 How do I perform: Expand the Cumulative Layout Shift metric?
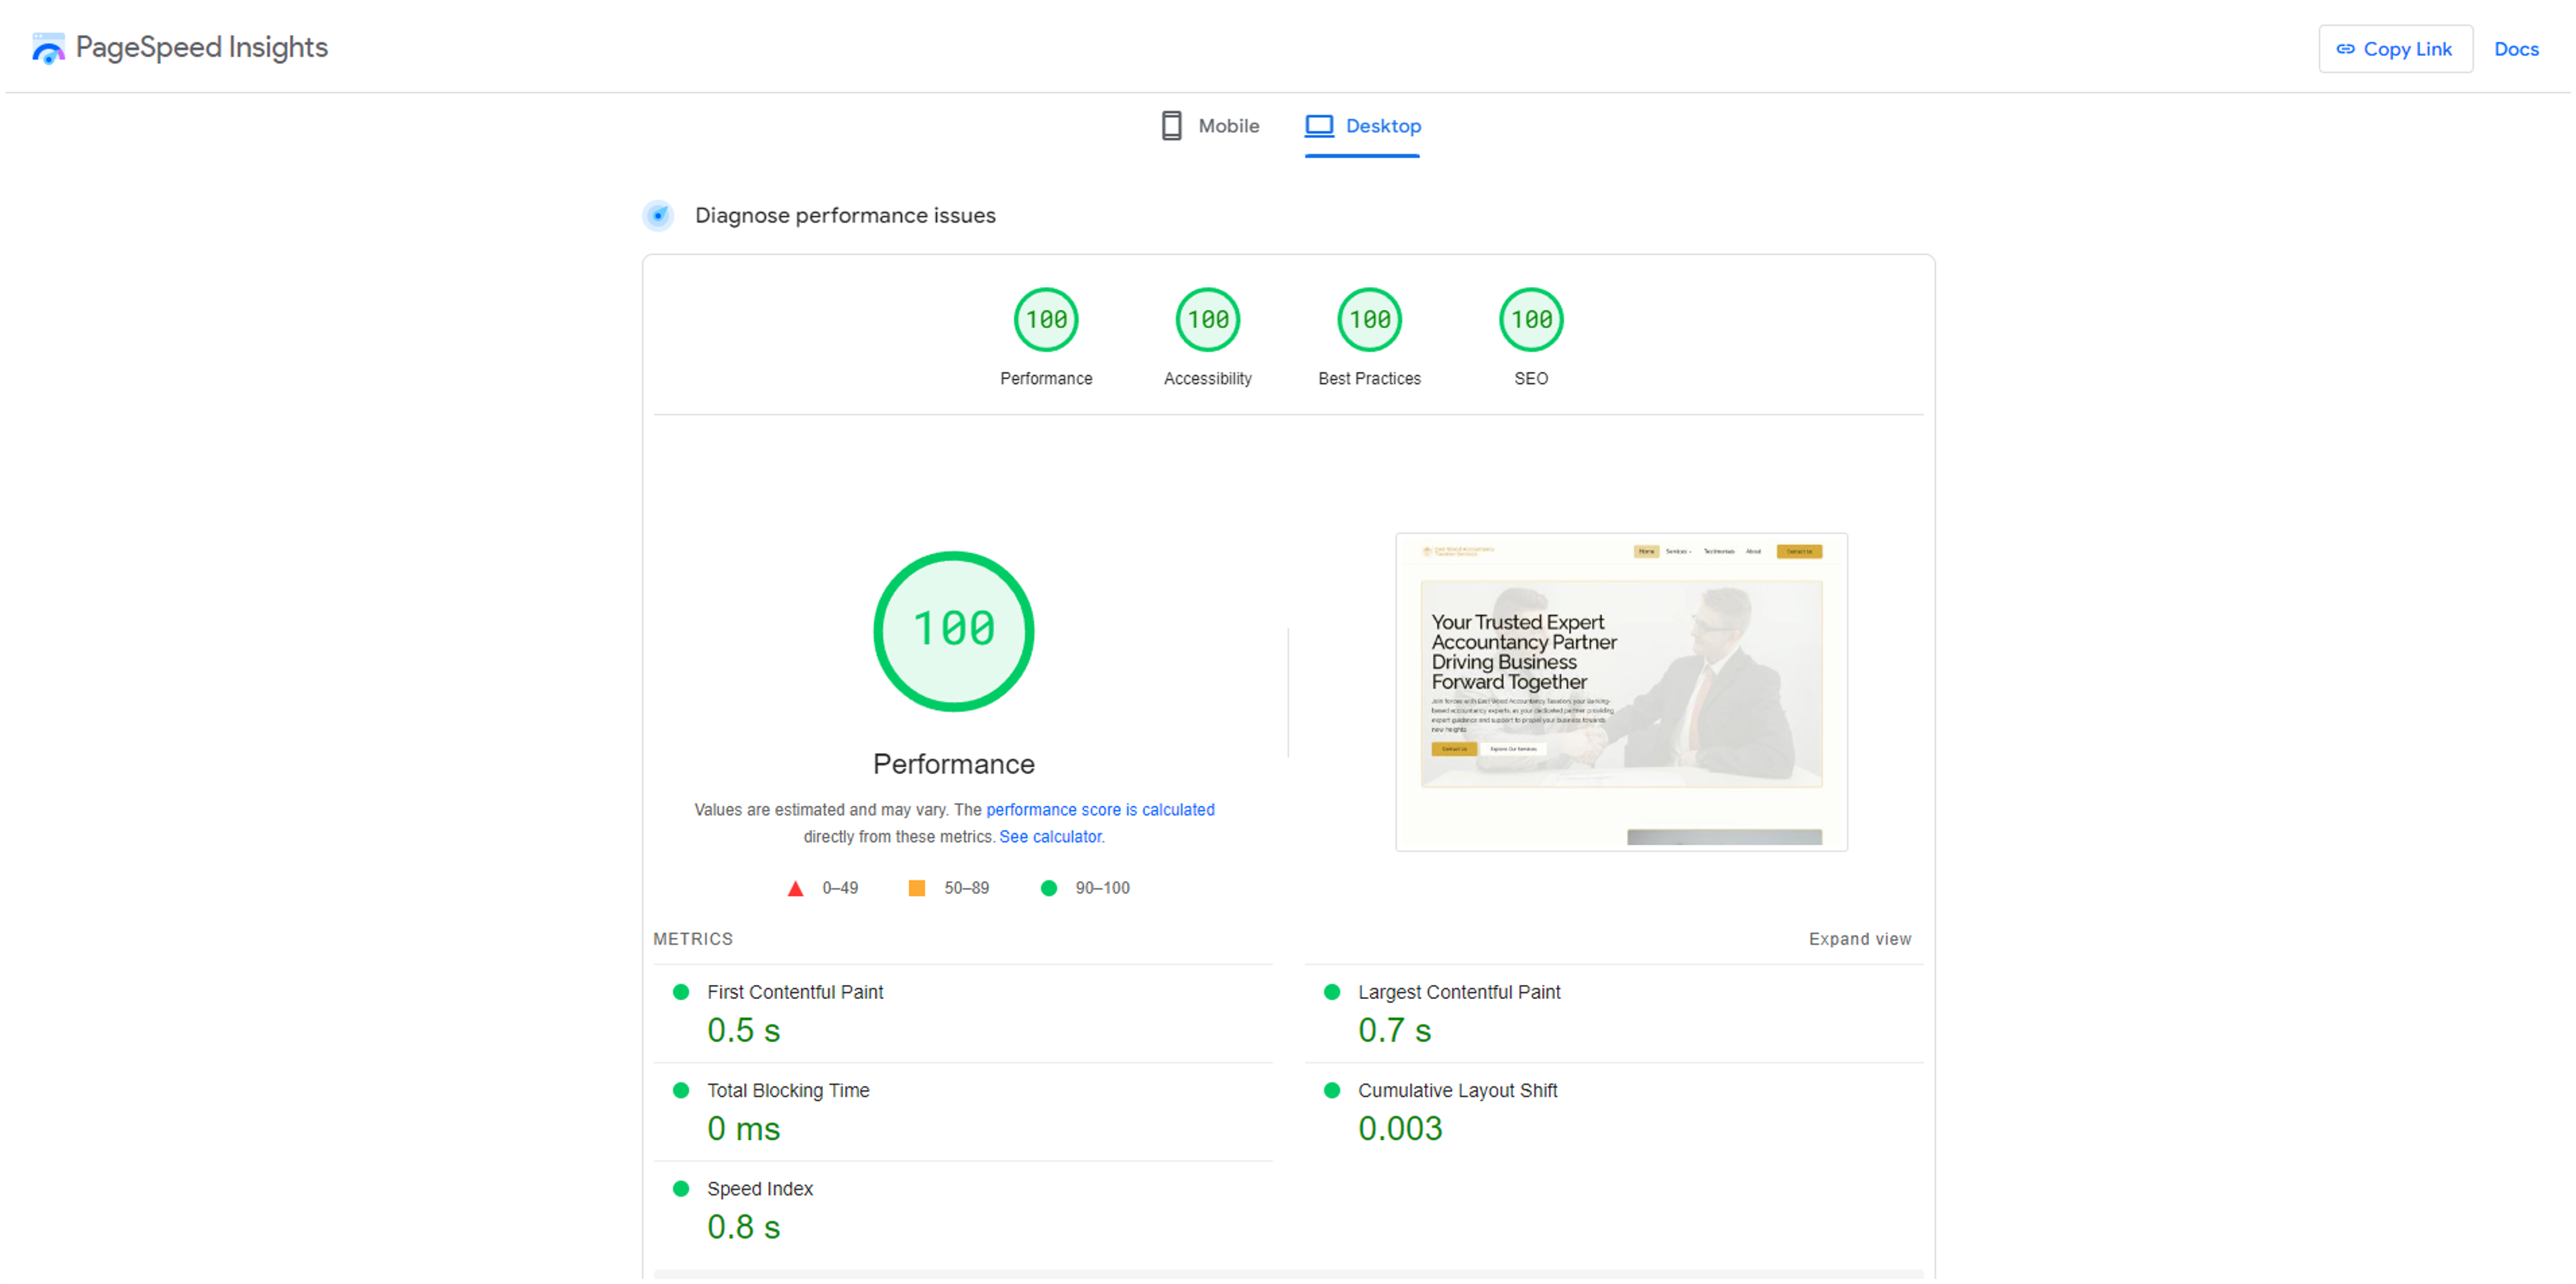(x=1456, y=1090)
